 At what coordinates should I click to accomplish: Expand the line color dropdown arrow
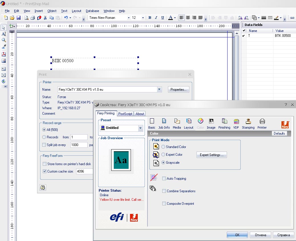(281, 18)
